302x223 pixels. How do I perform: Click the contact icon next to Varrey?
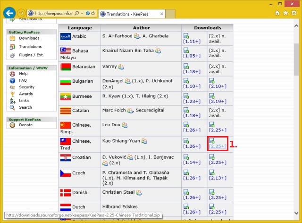[121, 67]
